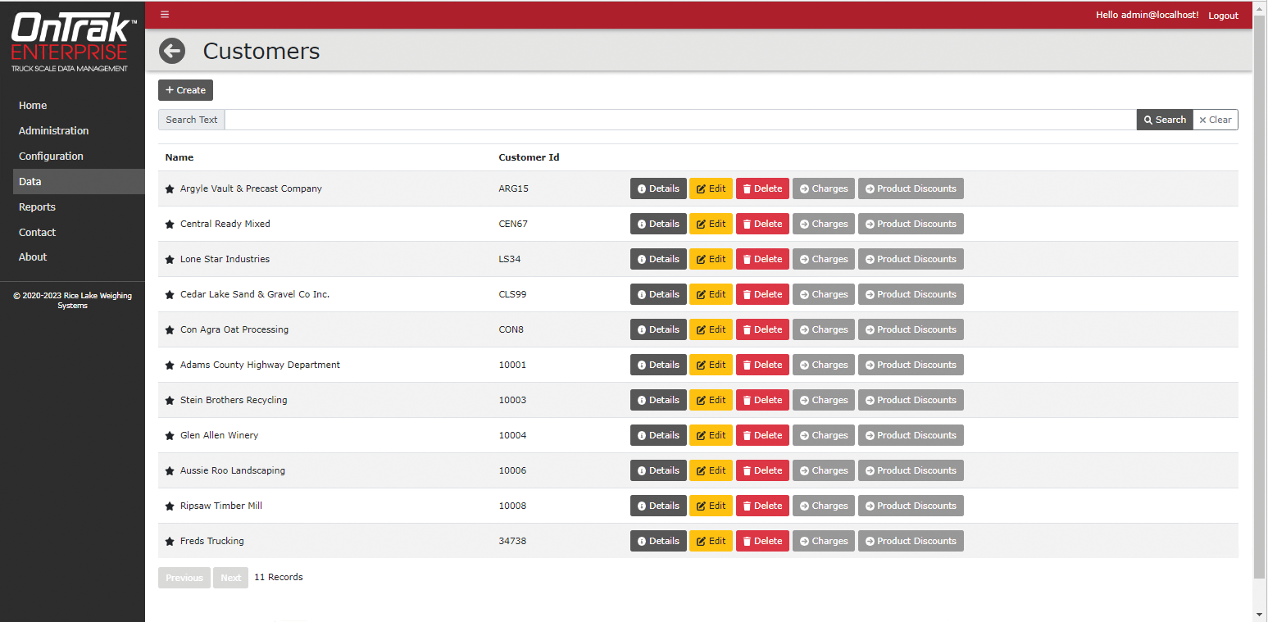Focus the Search Text input field

pyautogui.click(x=679, y=120)
